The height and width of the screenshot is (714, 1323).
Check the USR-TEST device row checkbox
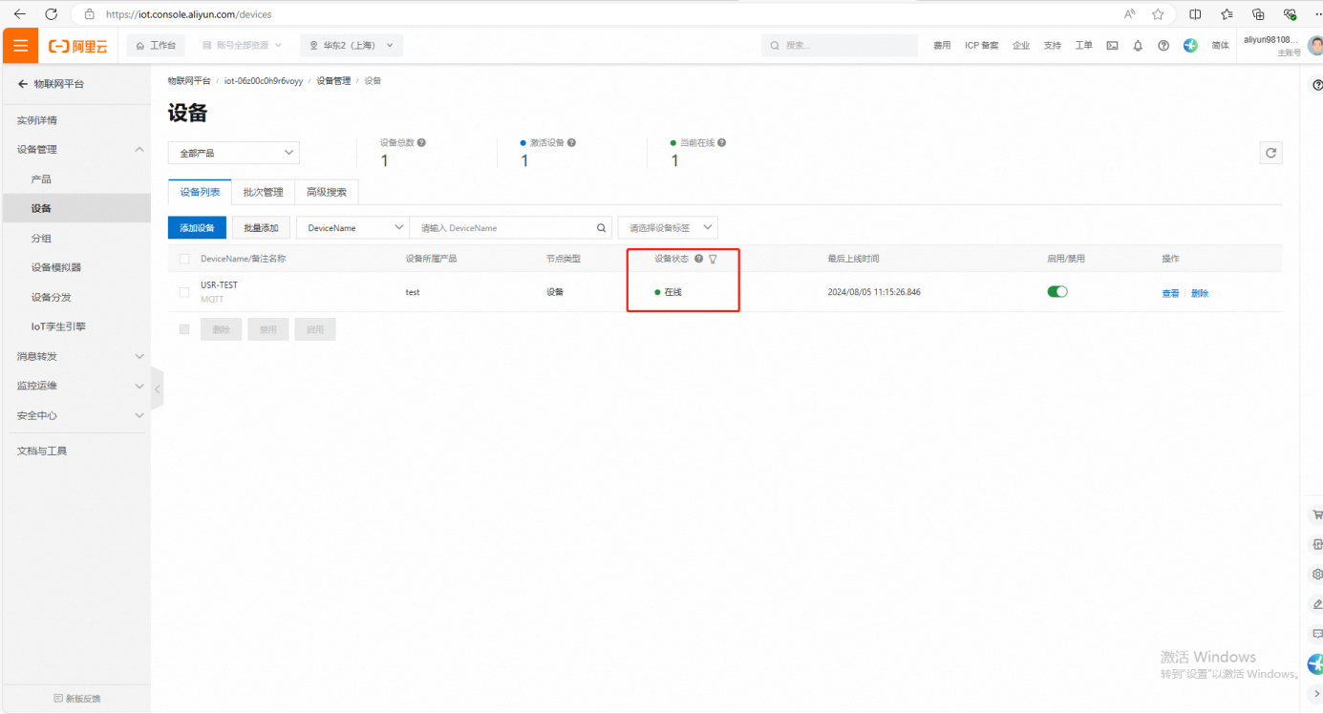[184, 292]
